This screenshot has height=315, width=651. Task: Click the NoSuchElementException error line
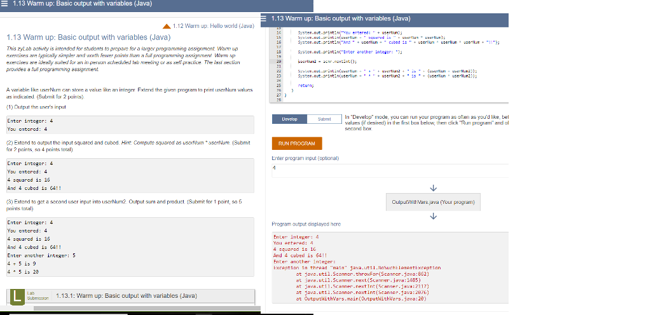tap(357, 268)
